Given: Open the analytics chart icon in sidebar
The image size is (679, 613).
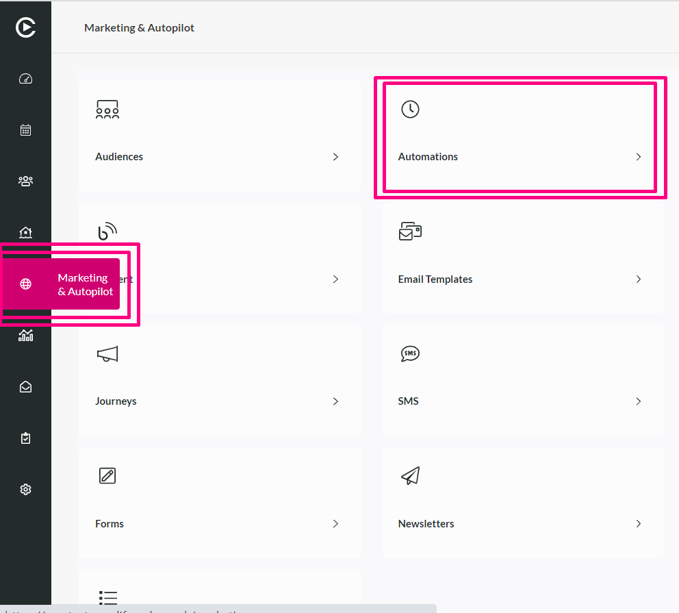Looking at the screenshot, I should pos(25,336).
